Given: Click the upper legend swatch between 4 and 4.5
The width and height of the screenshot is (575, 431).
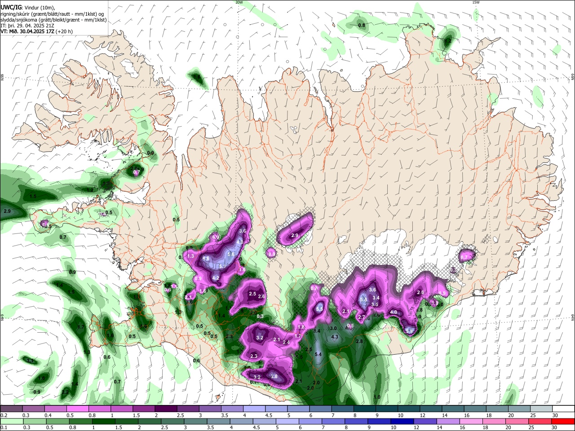Looking at the screenshot, I should (253, 409).
